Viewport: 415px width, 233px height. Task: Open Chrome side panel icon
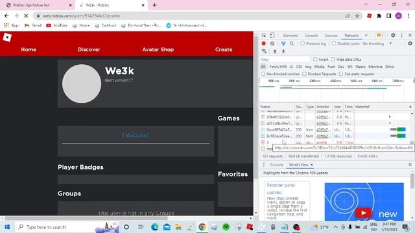(388, 16)
